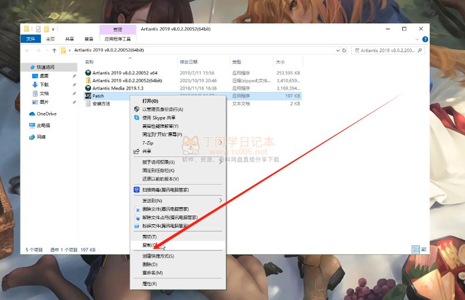Screen dimensions: 465x300
Task: Sort by the 名称 column header
Action: (89, 62)
